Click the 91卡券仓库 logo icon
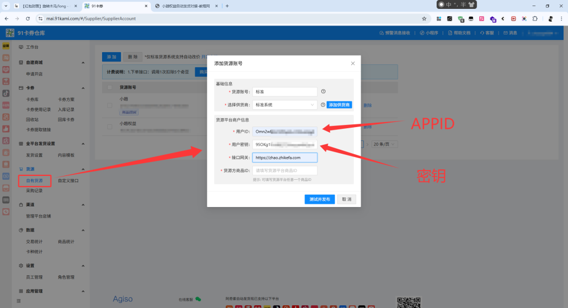 10,33
